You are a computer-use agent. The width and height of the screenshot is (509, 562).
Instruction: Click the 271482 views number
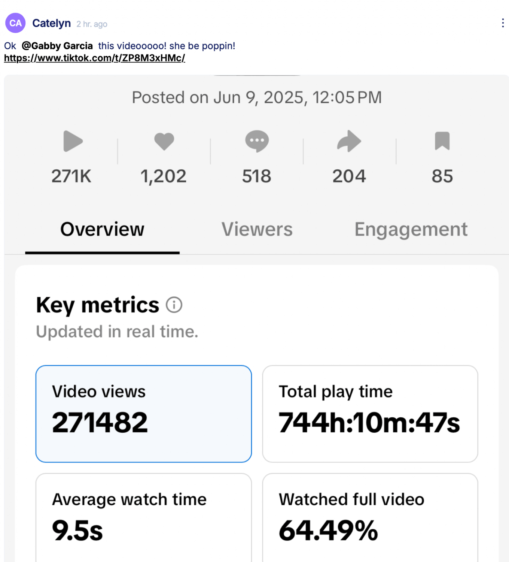point(100,422)
